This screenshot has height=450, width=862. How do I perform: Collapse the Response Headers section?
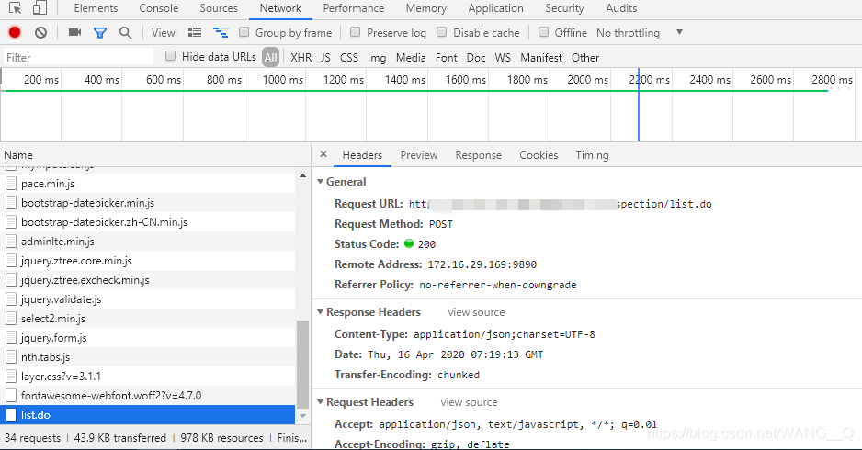[320, 312]
